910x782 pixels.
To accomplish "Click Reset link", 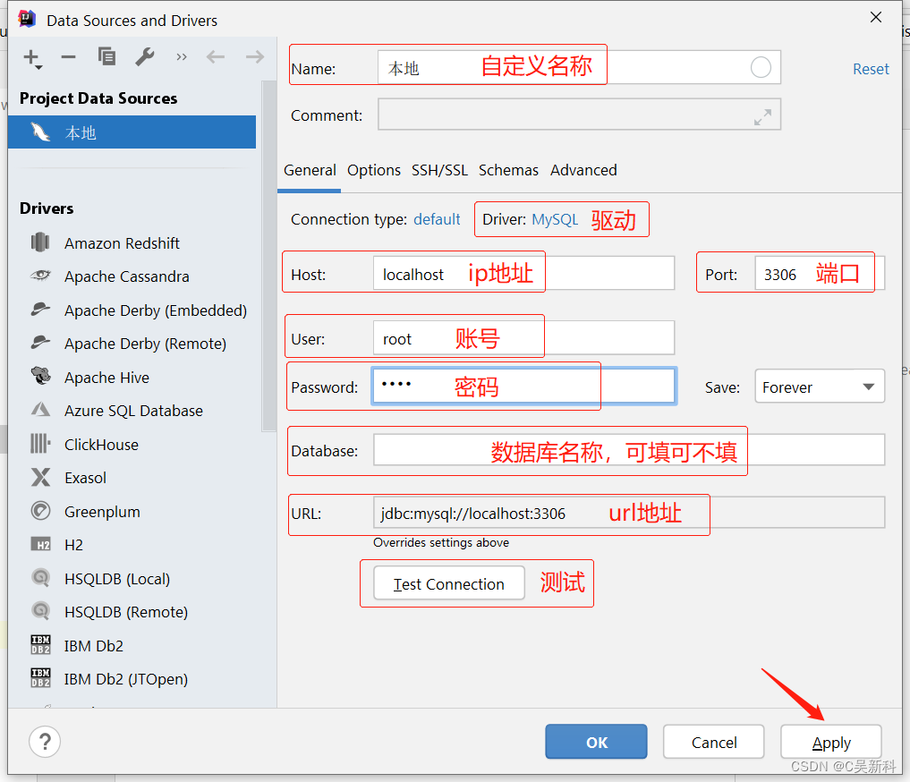I will 871,69.
